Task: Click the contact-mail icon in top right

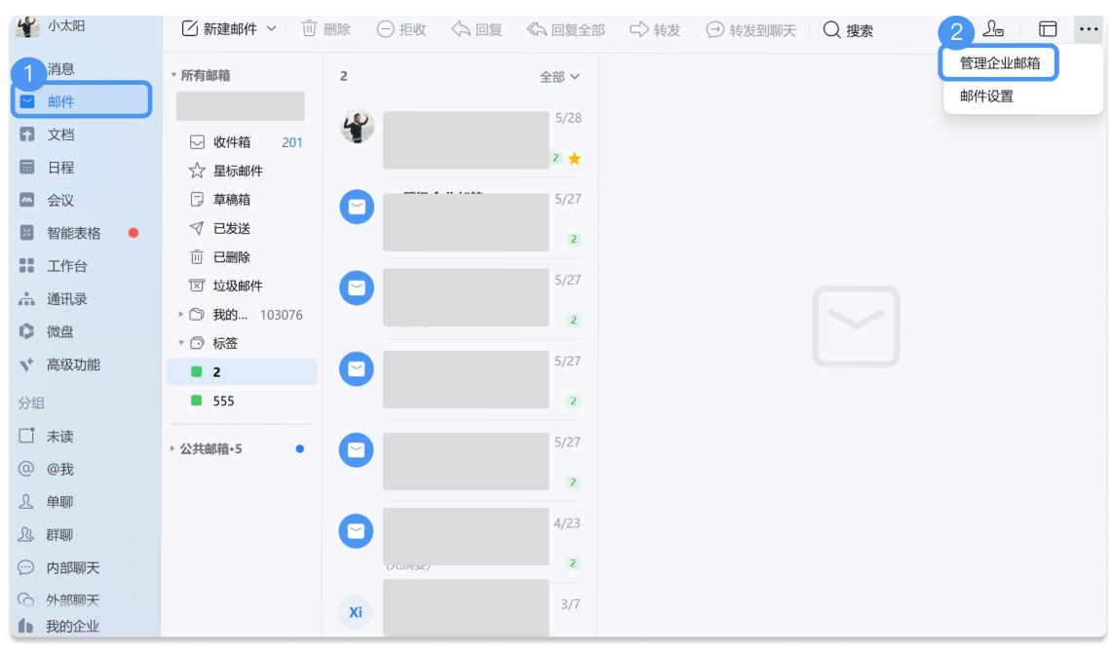Action: tap(993, 29)
